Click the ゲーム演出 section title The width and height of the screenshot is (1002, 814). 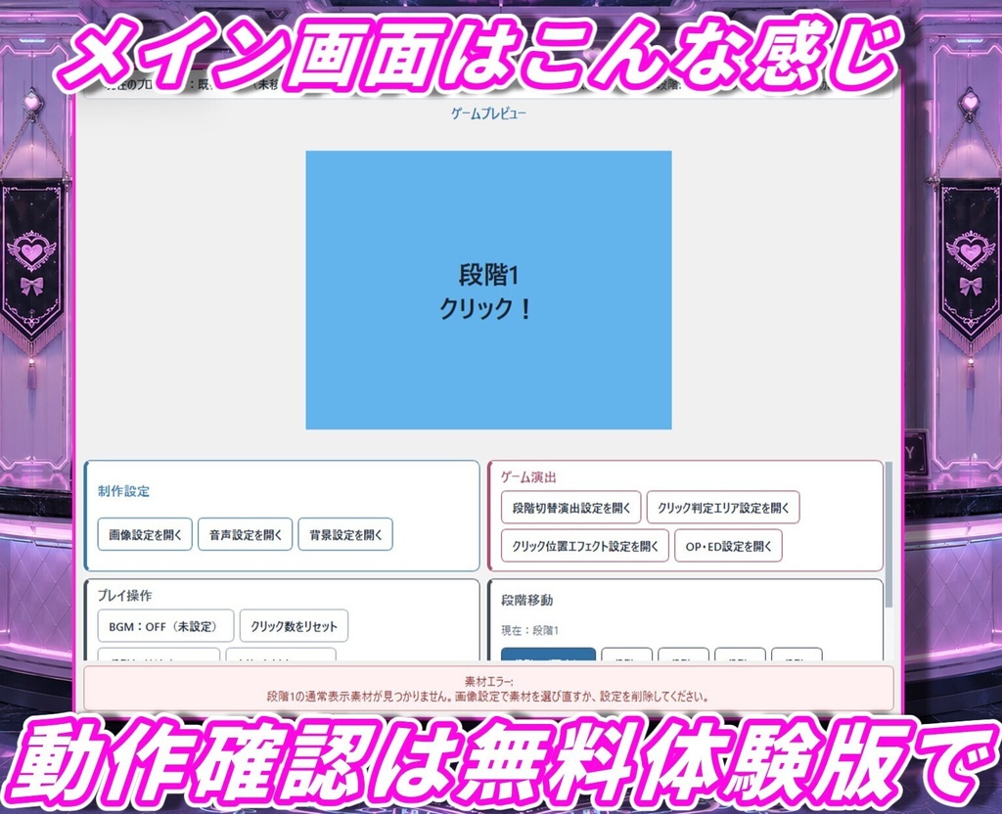[528, 476]
